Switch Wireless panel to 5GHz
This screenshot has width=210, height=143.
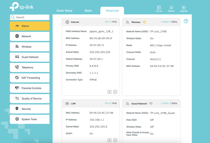[x=174, y=22]
